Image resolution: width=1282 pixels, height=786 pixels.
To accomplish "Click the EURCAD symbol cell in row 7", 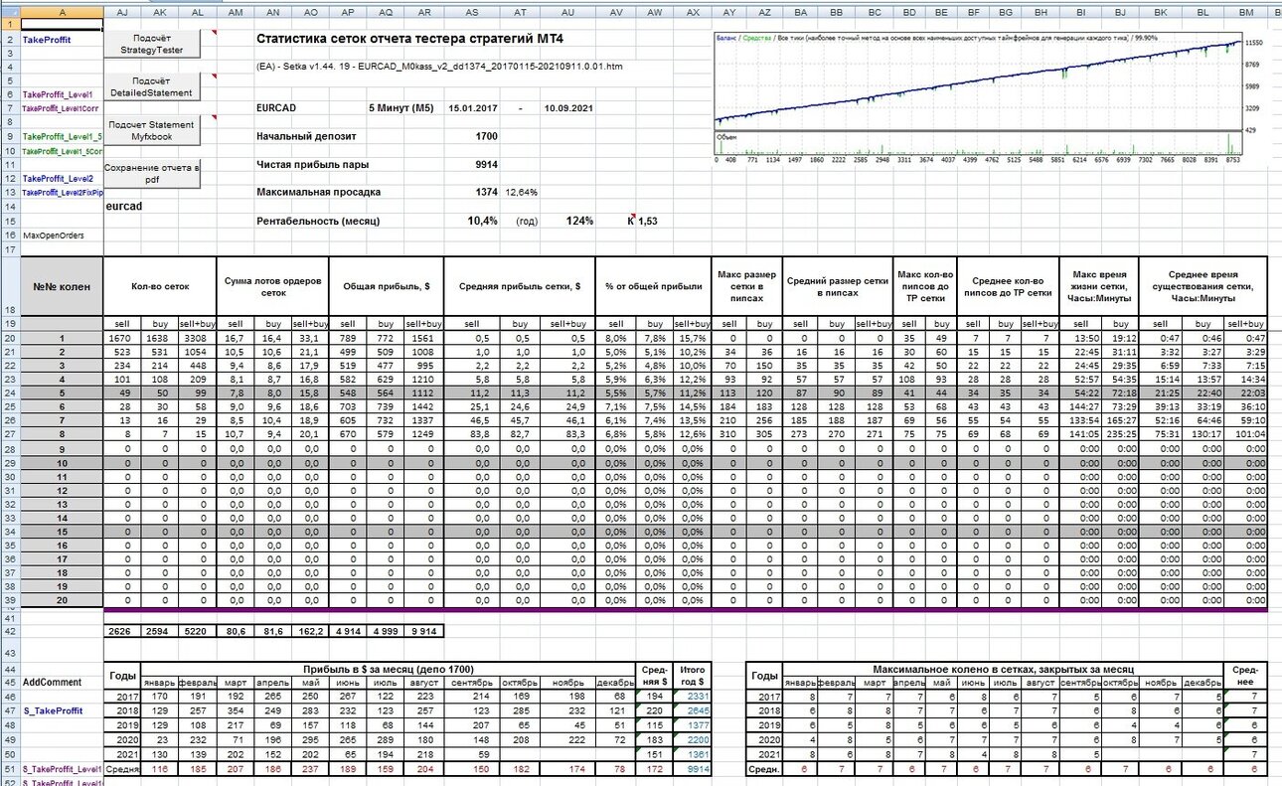I will [x=275, y=108].
